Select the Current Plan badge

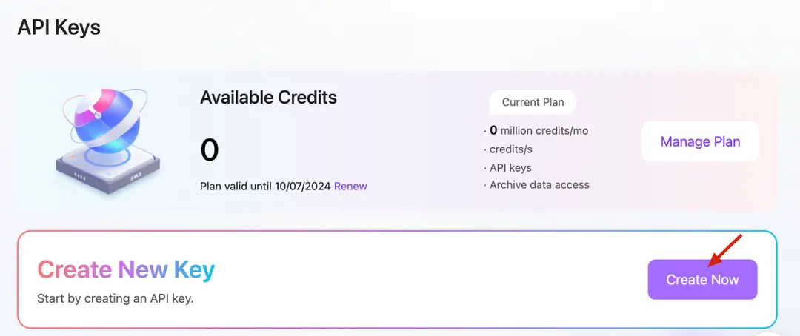click(x=533, y=102)
